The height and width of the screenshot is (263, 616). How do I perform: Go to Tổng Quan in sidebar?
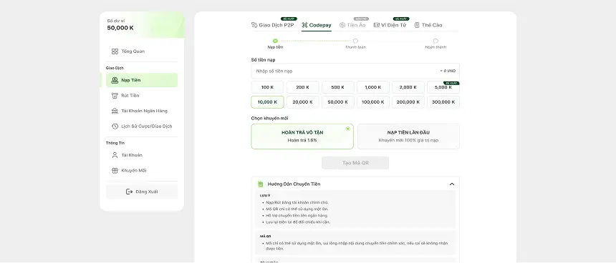(x=142, y=51)
